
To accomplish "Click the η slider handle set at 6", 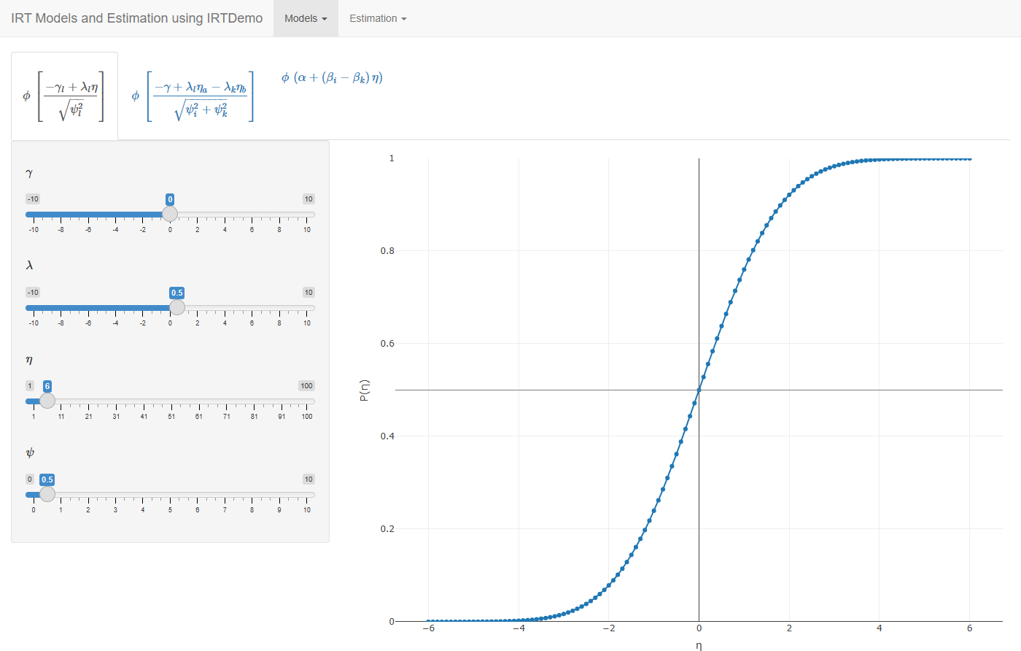I will [47, 401].
